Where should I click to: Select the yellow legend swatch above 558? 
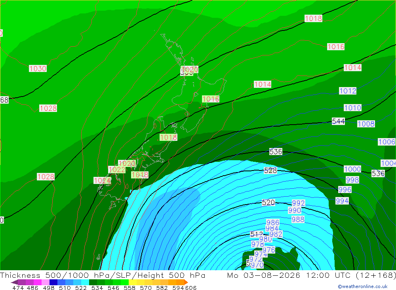[133, 282]
